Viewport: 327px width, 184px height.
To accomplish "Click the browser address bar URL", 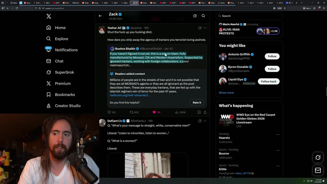I will [55, 8].
